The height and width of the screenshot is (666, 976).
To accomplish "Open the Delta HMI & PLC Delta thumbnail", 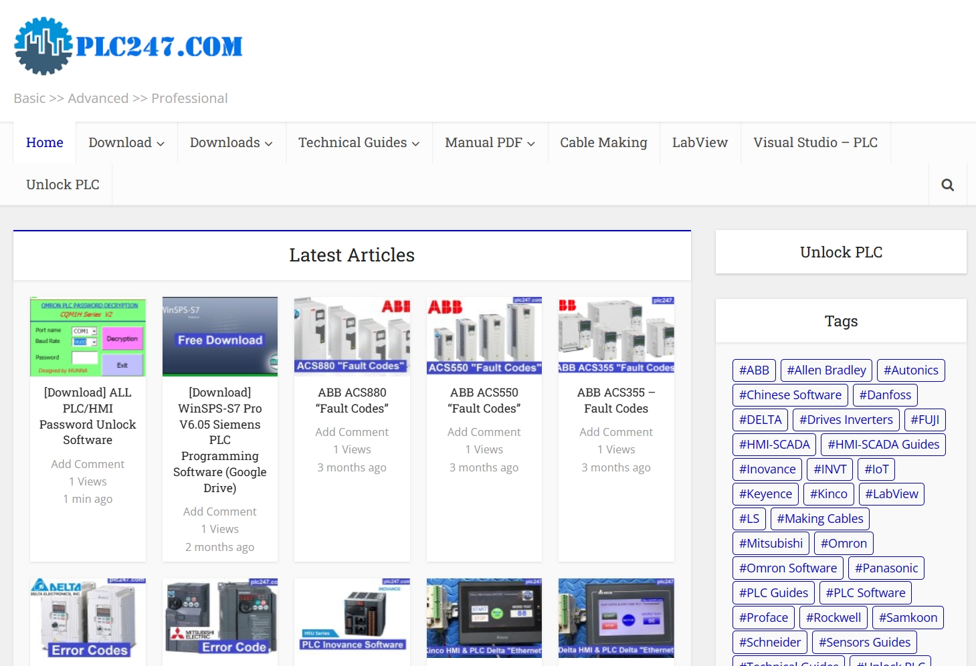I will 616,619.
